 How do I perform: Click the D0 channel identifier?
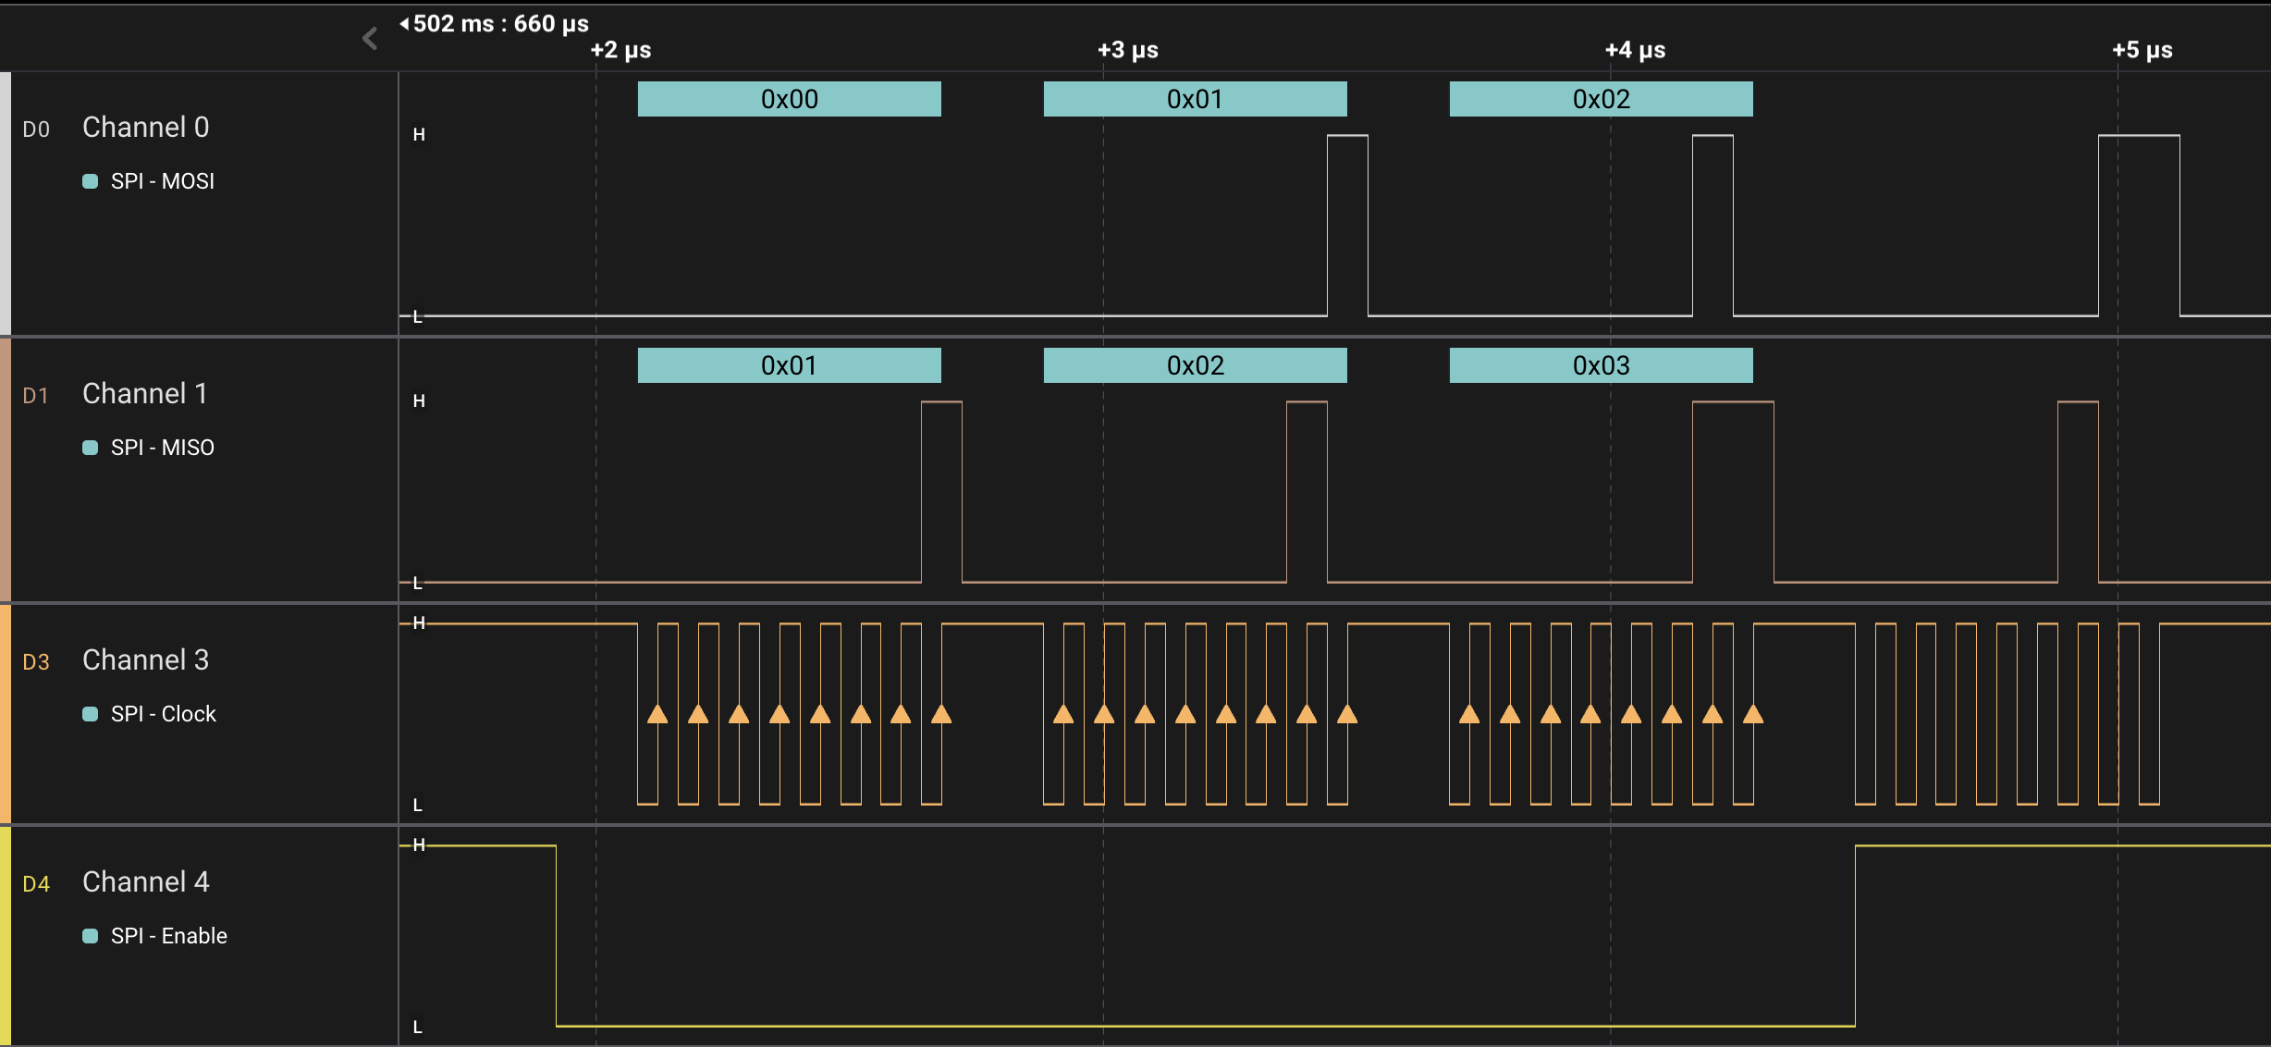(36, 129)
